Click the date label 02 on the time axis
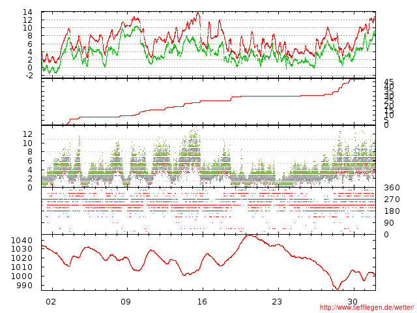Image resolution: width=417 pixels, height=313 pixels. click(x=51, y=302)
